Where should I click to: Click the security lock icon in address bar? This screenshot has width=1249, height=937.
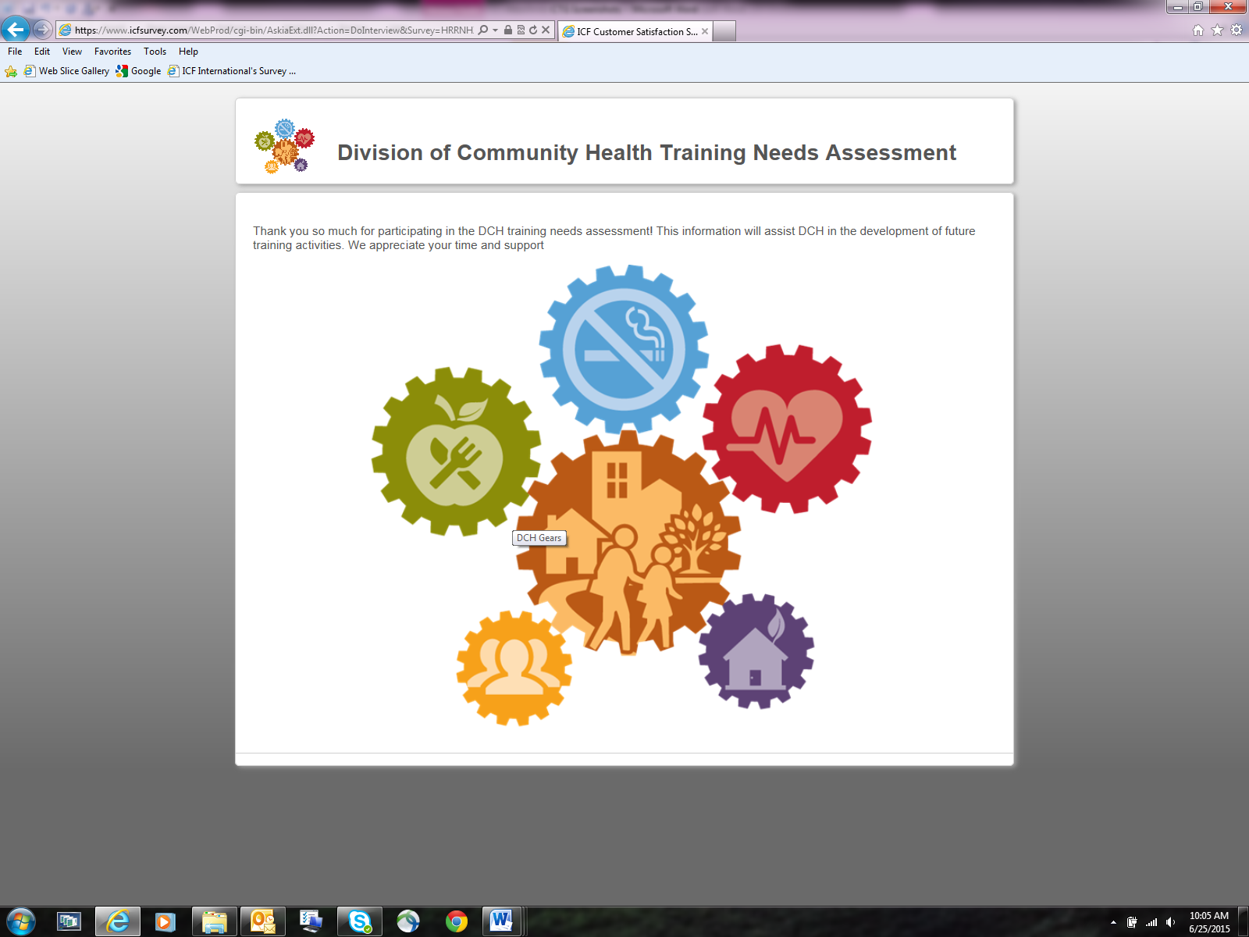coord(508,30)
